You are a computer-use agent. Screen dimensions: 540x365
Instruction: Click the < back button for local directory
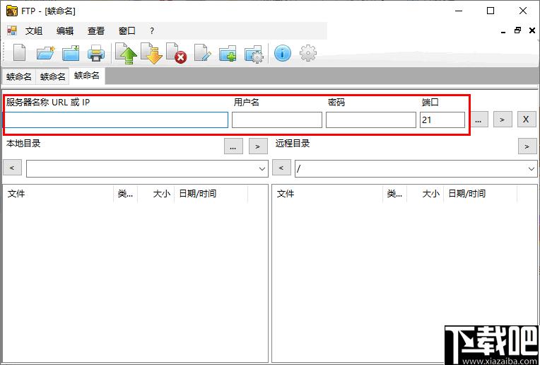(13, 168)
